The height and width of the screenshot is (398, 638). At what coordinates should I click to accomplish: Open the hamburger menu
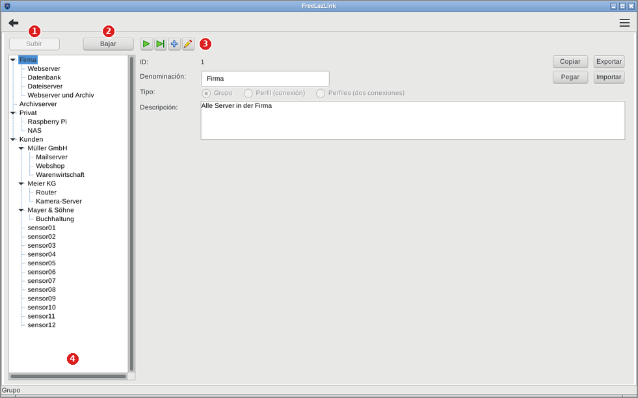click(624, 23)
